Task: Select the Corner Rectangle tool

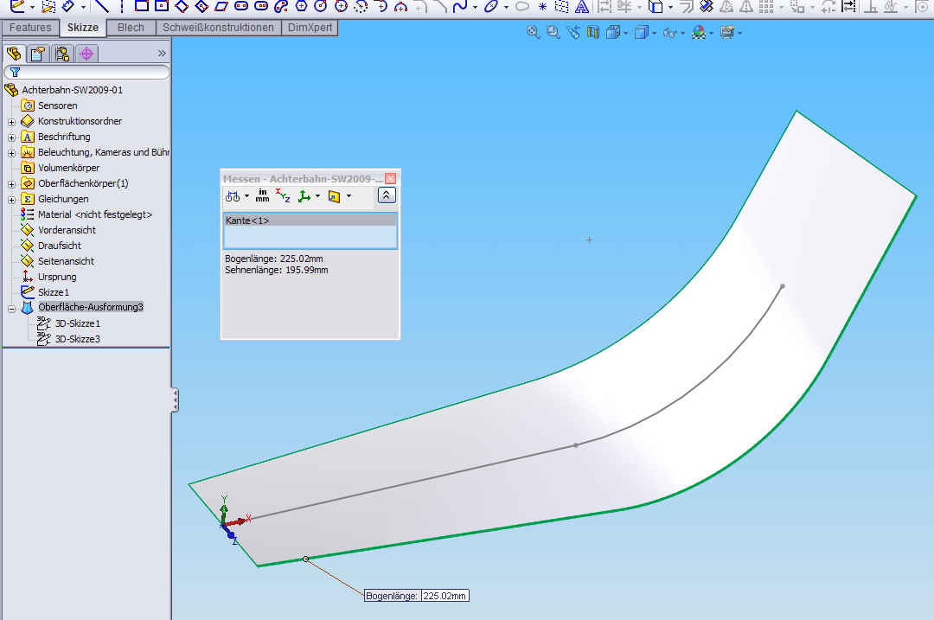Action: pos(141,6)
